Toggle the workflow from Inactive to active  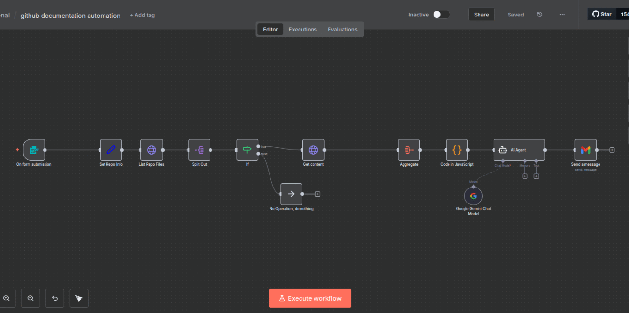(441, 15)
